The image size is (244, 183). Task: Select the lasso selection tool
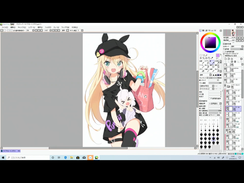point(204,55)
